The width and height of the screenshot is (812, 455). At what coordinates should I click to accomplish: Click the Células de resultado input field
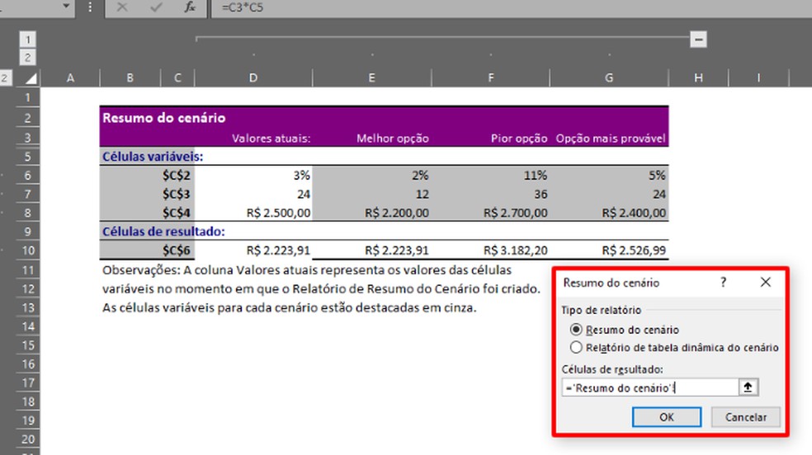click(650, 387)
